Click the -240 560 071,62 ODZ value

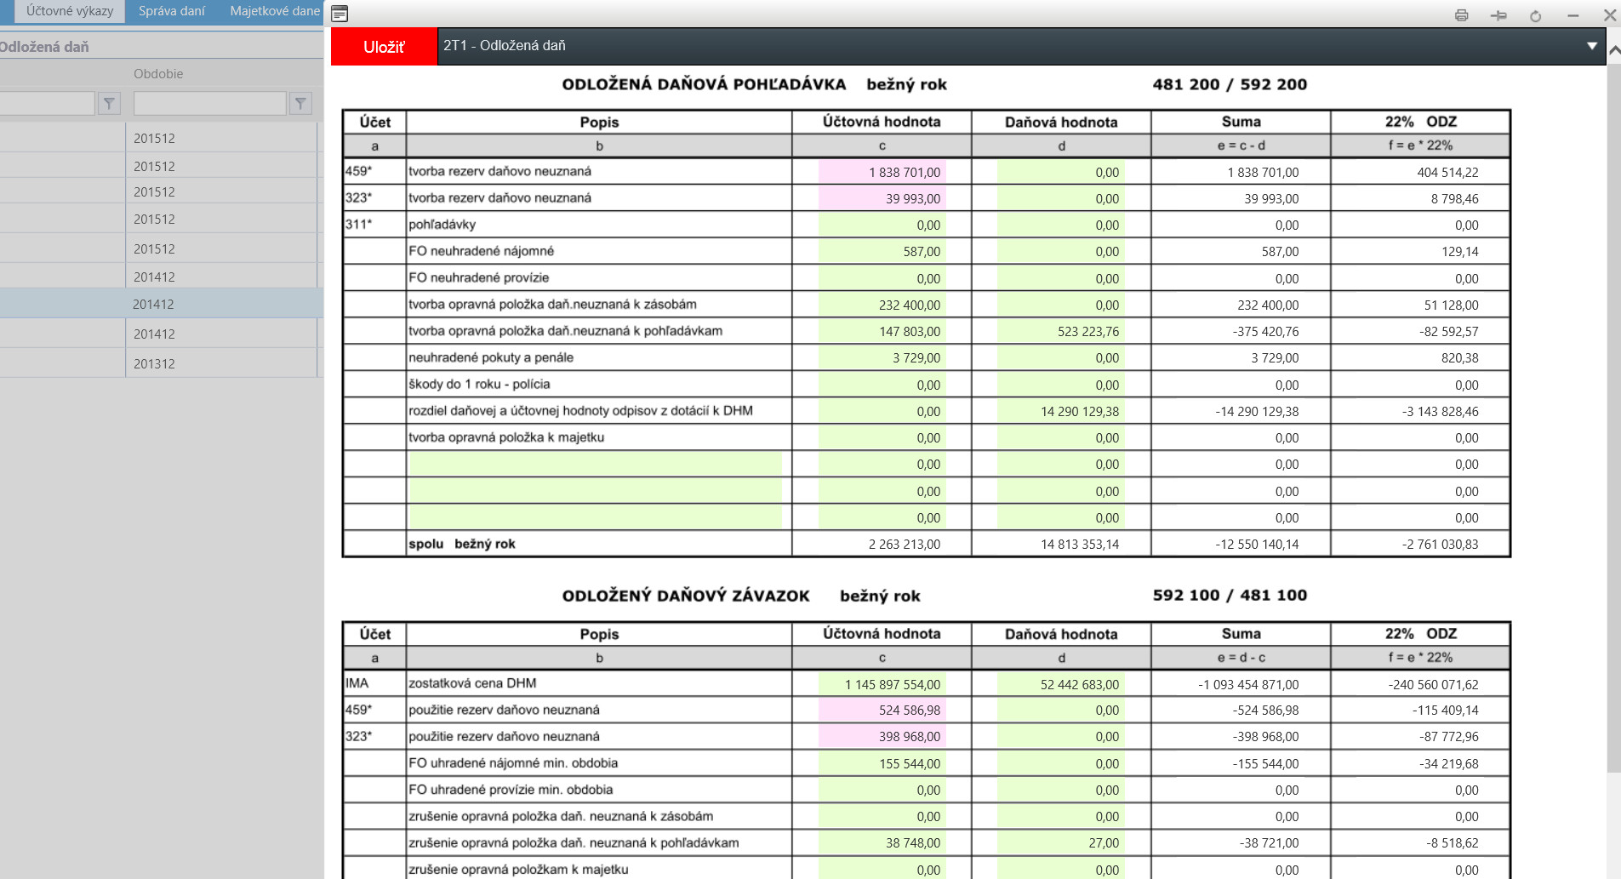1433,684
